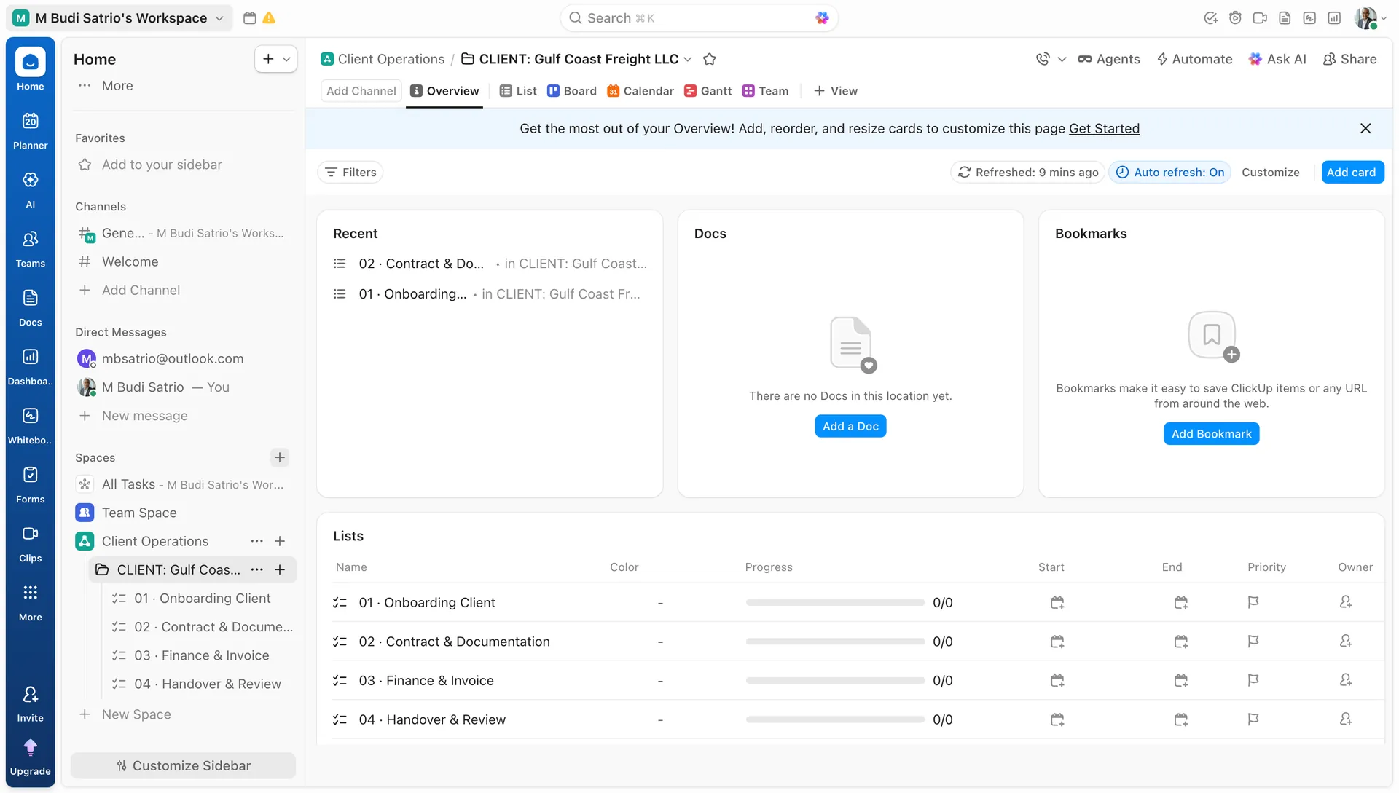The image size is (1399, 793).
Task: Create a task with the quick-add checkmark icon
Action: [x=1211, y=17]
